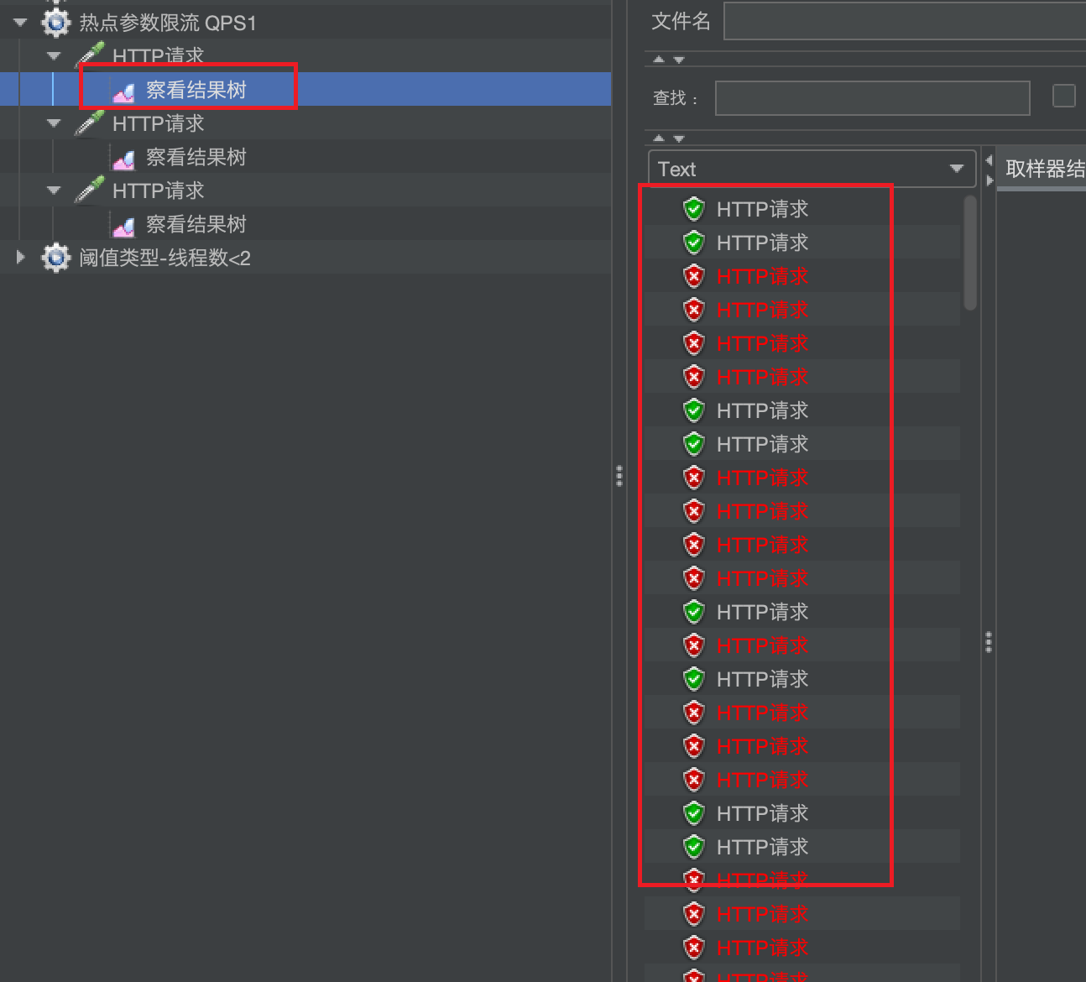
Task: Select 察看结果树 under the second HTTP请求 sampler
Action: tap(196, 157)
